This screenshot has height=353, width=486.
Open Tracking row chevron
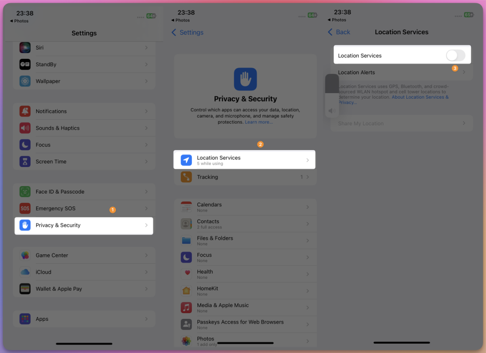(x=308, y=177)
